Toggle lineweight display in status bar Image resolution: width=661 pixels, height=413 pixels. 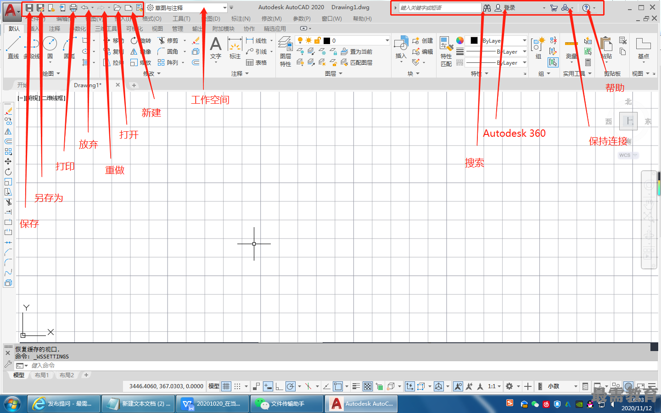coord(356,386)
